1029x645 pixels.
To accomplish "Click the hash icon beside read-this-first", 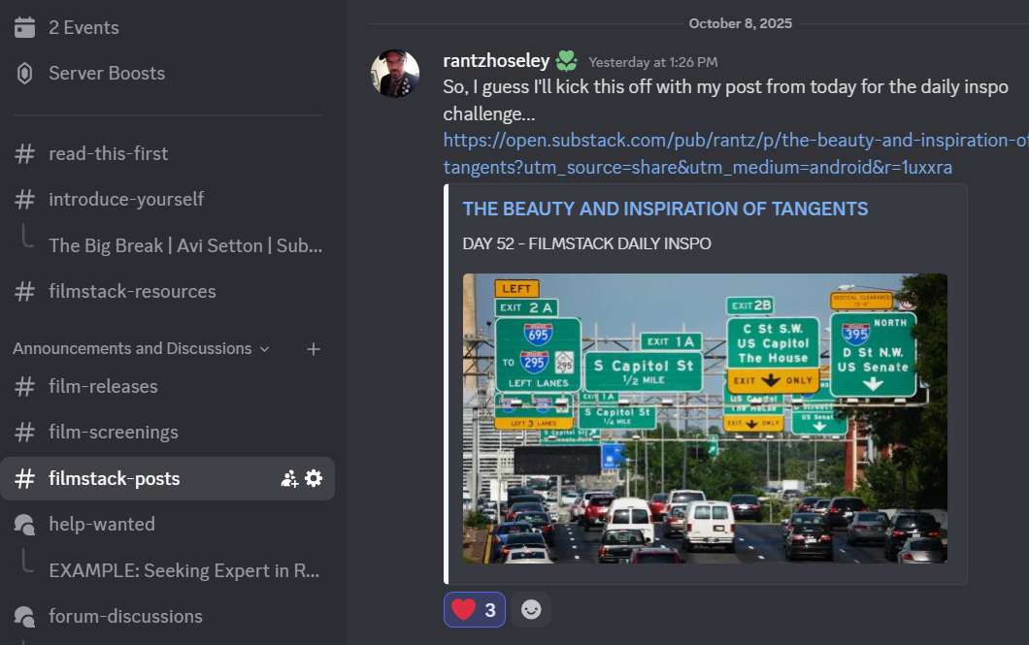I will coord(25,153).
